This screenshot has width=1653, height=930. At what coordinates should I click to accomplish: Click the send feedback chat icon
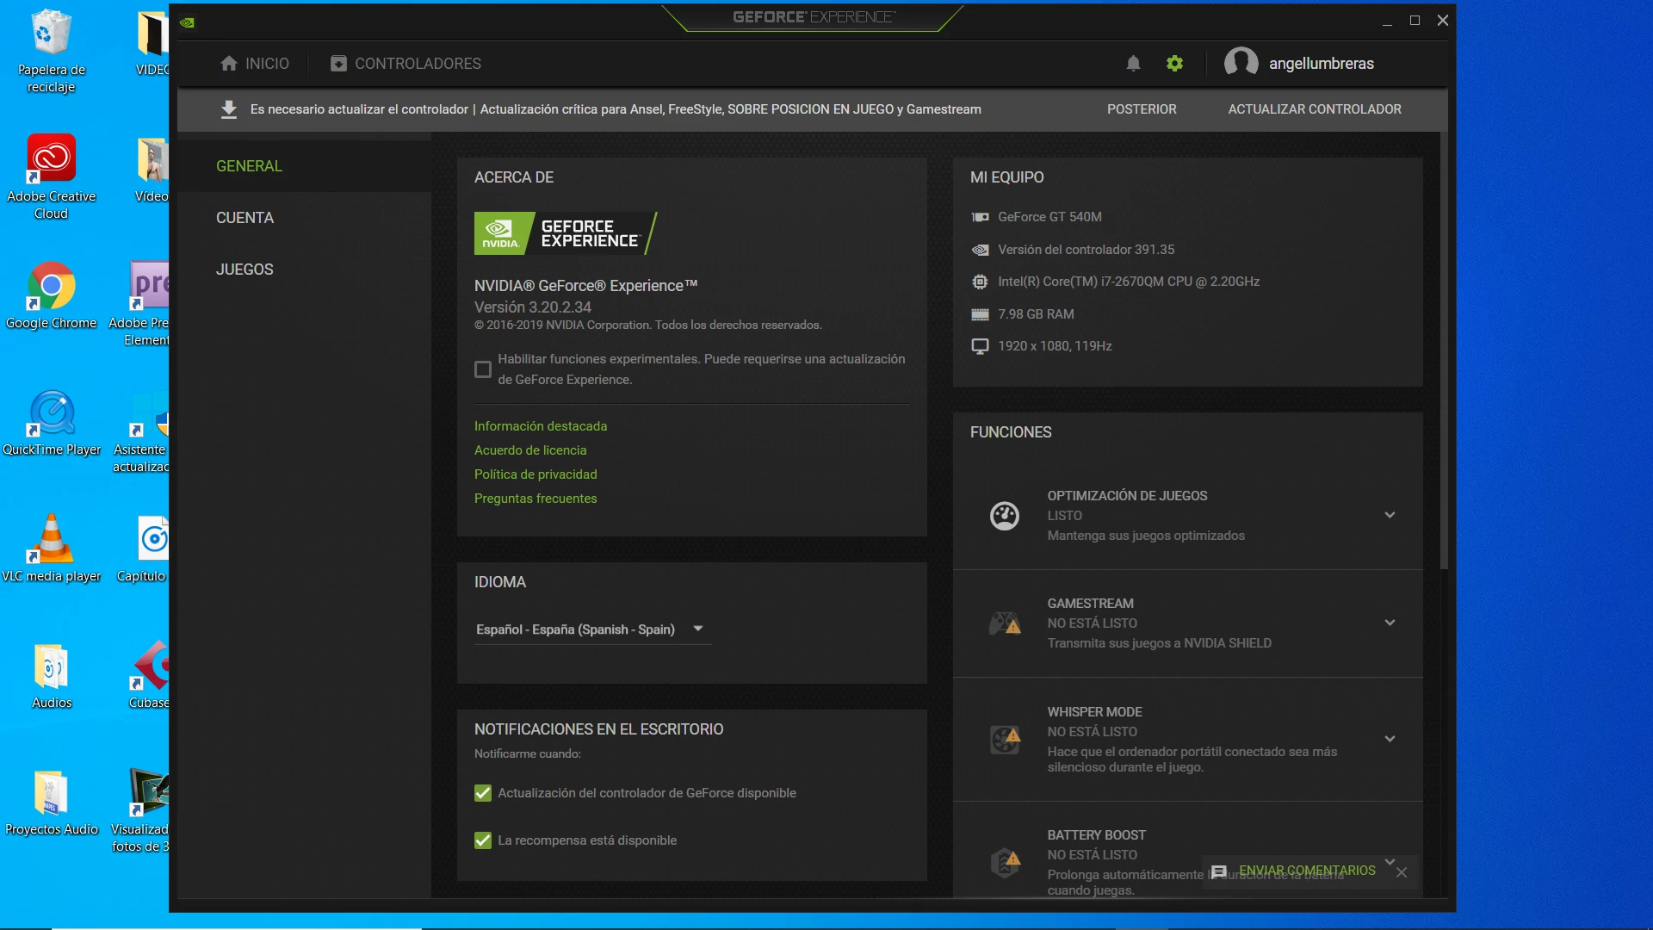click(1218, 871)
